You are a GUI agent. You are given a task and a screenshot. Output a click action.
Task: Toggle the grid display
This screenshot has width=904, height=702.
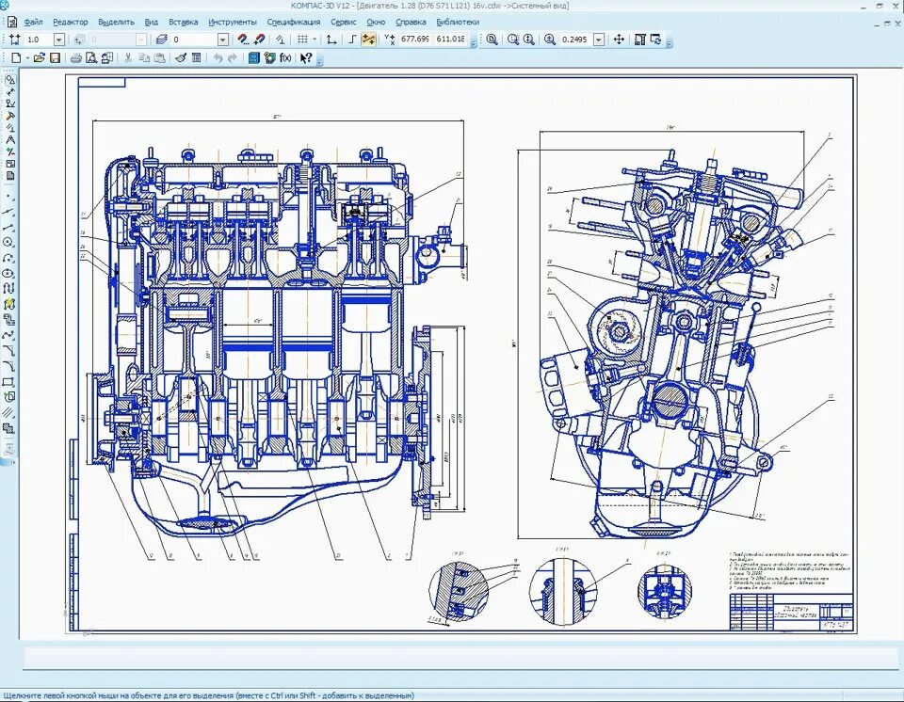click(x=302, y=40)
